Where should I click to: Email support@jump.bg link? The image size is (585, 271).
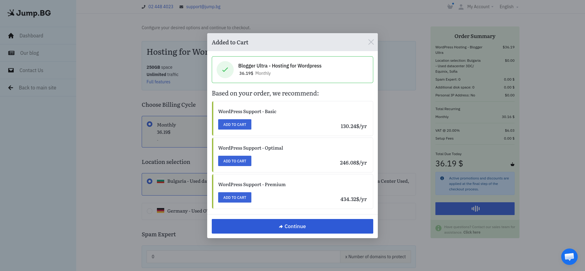[x=203, y=7]
